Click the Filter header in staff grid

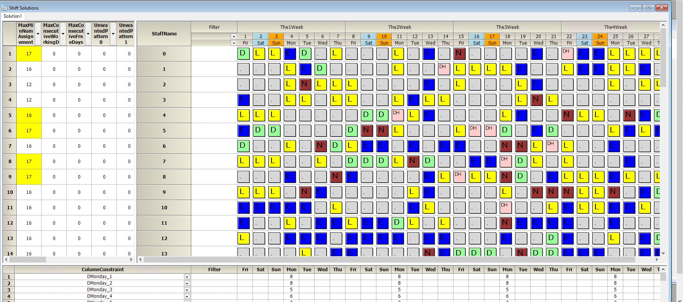(x=214, y=27)
